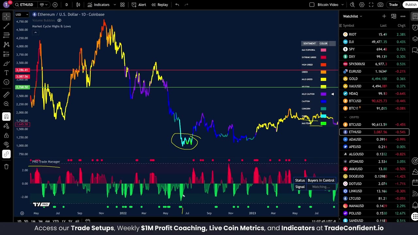Toggle the layout checkbox beside Bitcoin Video
418x235 pixels.
click(312, 5)
